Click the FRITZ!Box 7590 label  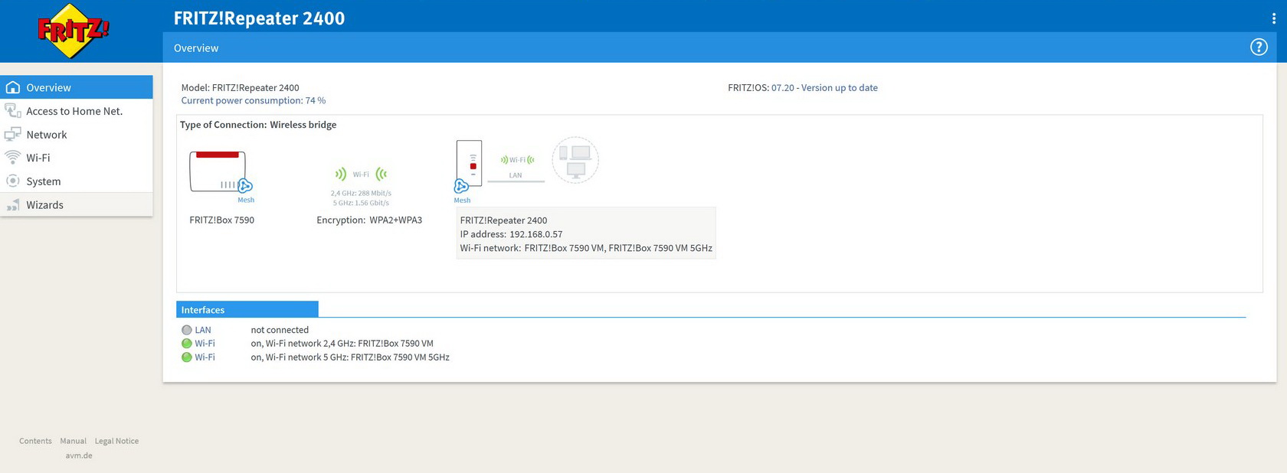tap(222, 220)
